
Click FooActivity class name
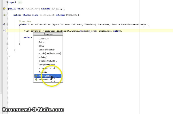click(33, 9)
